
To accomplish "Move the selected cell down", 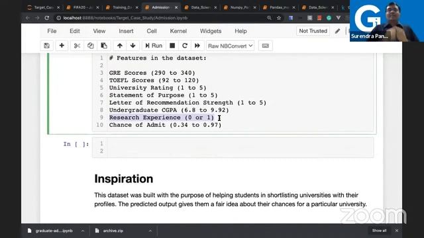I will (x=132, y=46).
